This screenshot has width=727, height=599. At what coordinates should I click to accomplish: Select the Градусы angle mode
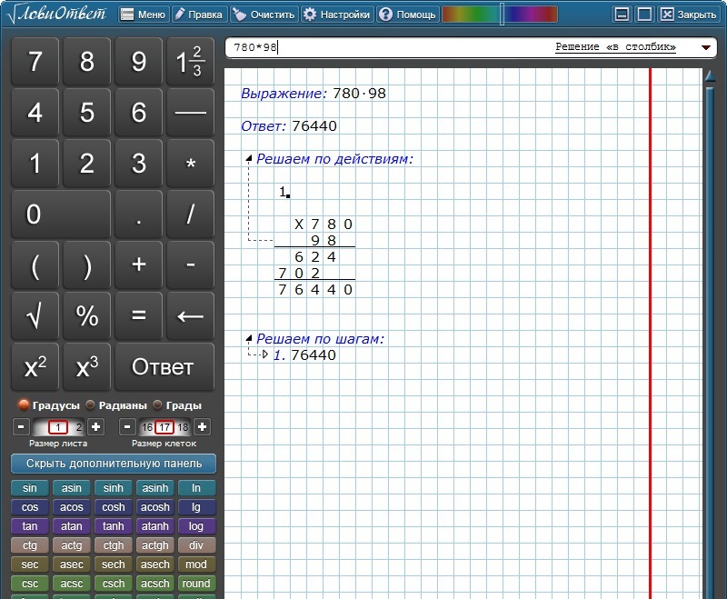(24, 405)
